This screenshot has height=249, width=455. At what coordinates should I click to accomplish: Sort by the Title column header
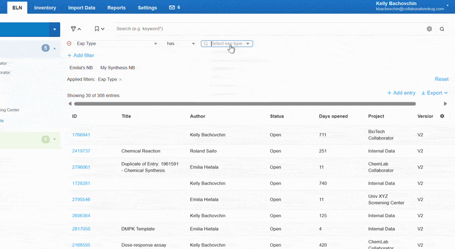pos(126,116)
